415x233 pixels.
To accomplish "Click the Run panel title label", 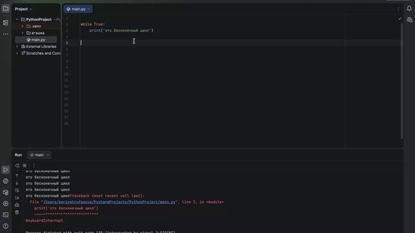I will pos(18,155).
